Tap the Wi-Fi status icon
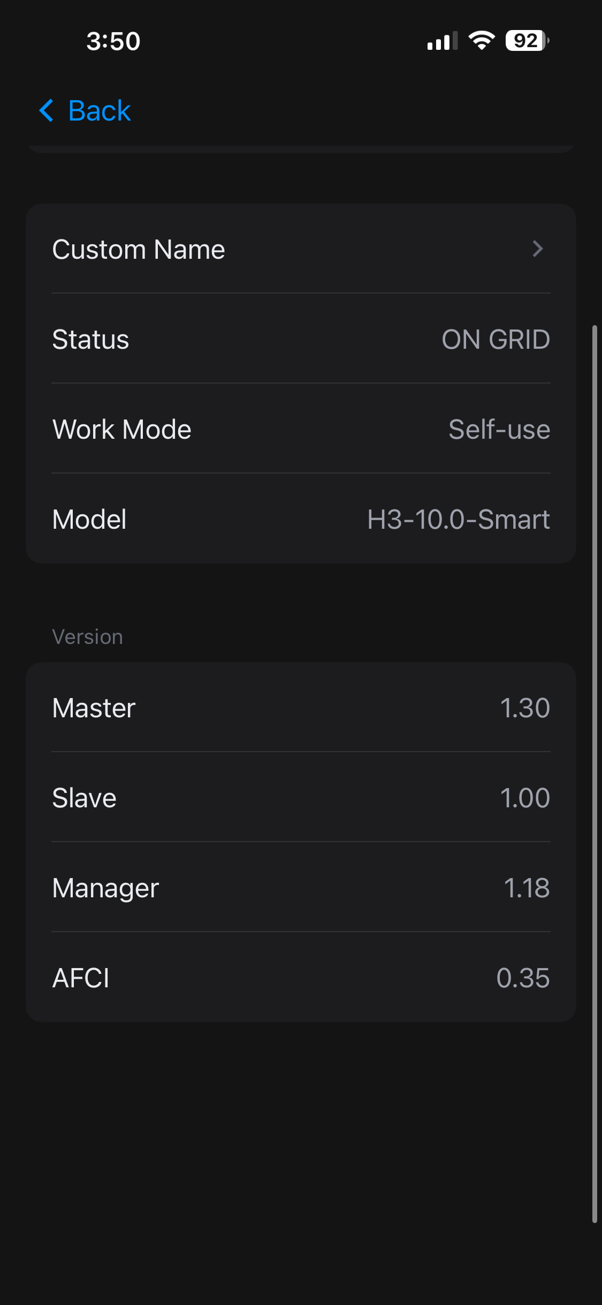The image size is (602, 1305). (482, 41)
